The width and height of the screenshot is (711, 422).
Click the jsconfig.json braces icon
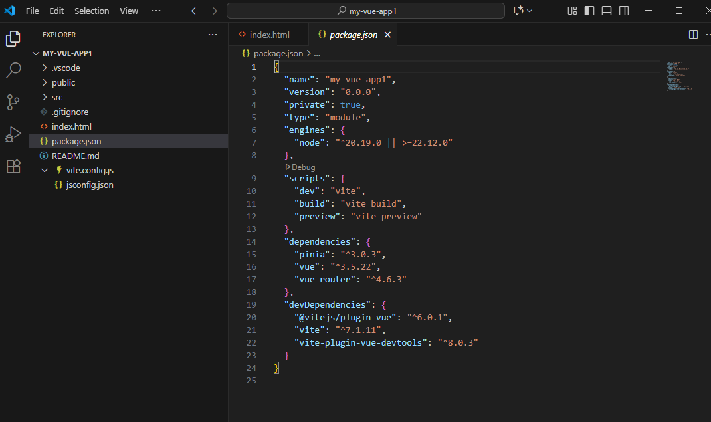click(58, 185)
